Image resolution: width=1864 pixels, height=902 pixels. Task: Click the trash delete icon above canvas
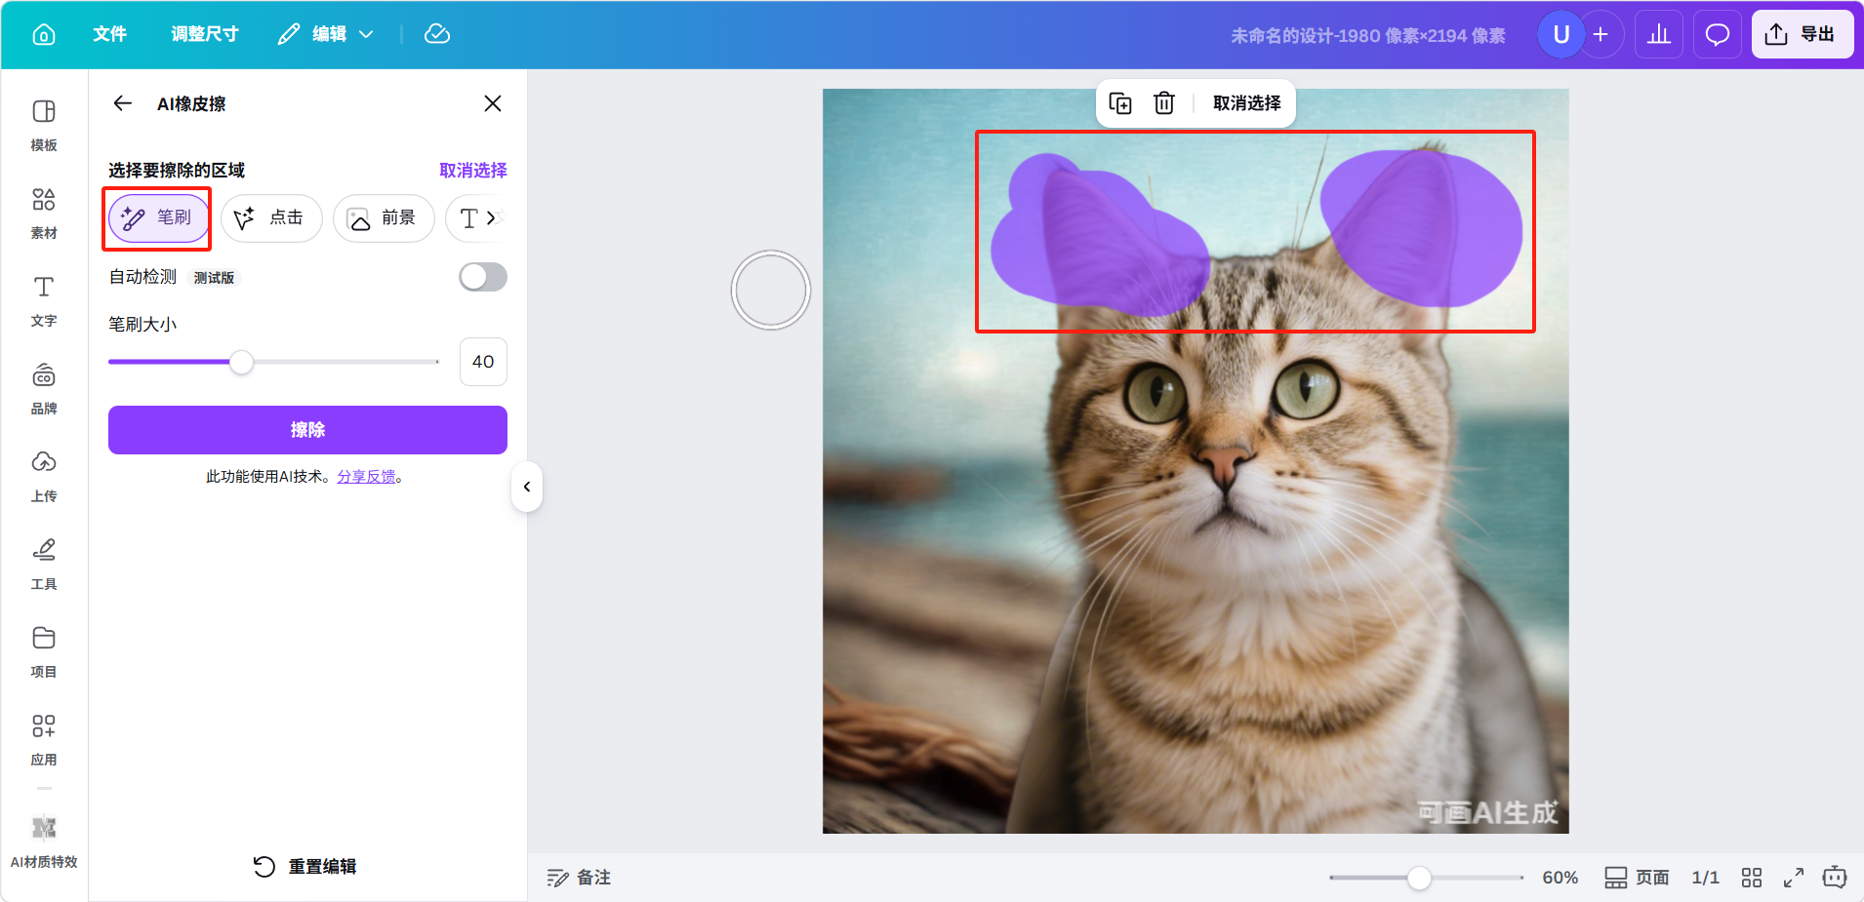click(1163, 103)
